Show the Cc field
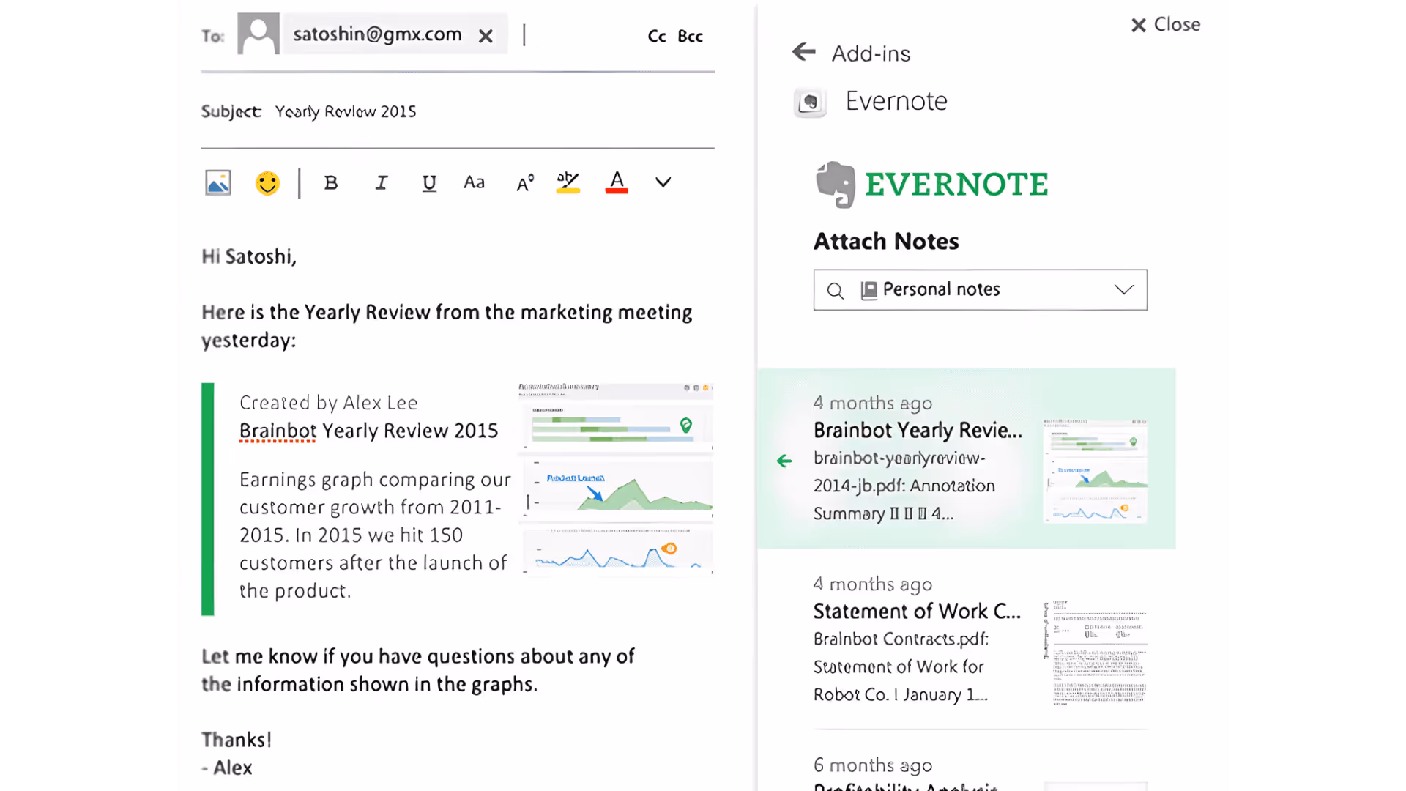The height and width of the screenshot is (791, 1406). click(x=657, y=36)
